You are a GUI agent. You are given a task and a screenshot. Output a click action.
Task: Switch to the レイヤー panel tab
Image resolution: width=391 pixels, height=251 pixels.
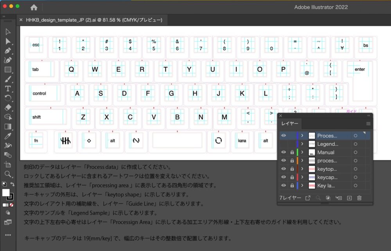(290, 124)
